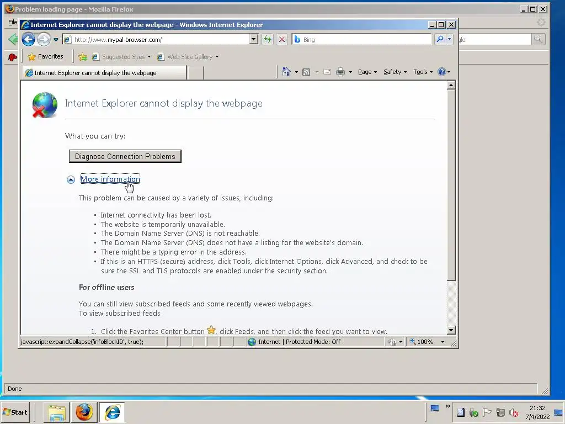The height and width of the screenshot is (424, 565).
Task: Click the muted volume speaker icon
Action: [x=514, y=412]
